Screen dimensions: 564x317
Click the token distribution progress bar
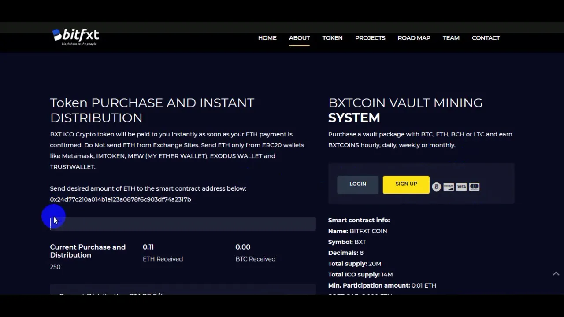click(183, 224)
